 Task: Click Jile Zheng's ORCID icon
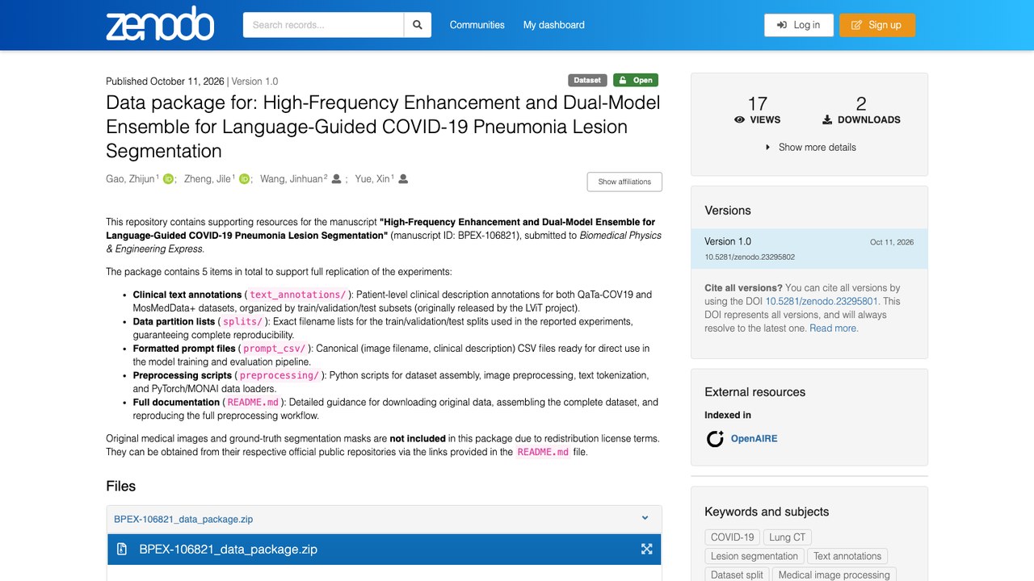(245, 179)
